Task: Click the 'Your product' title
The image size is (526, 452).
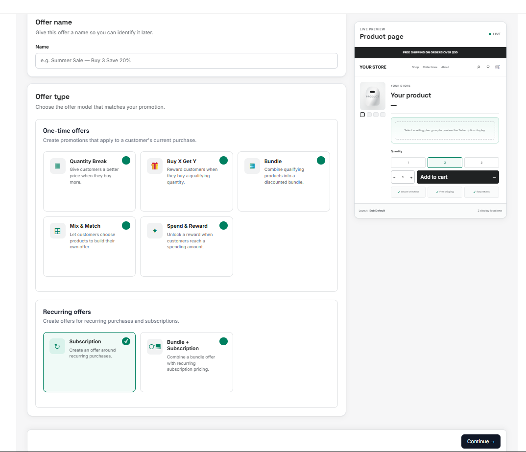Action: tap(410, 95)
